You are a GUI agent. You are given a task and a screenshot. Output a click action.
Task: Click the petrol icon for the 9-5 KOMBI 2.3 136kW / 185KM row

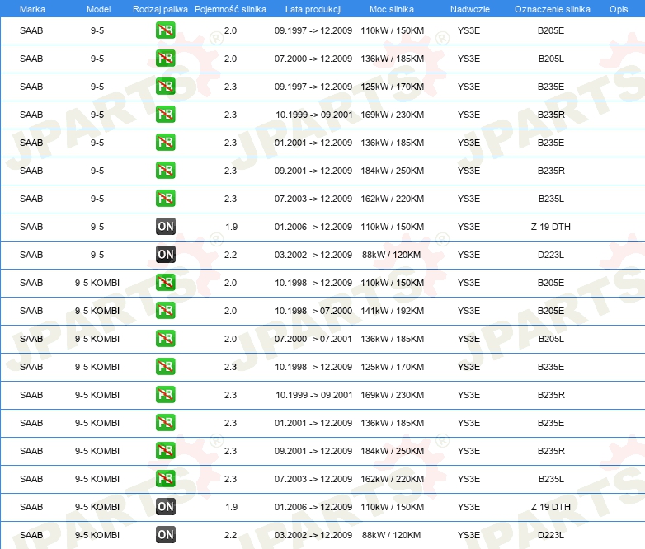click(165, 422)
